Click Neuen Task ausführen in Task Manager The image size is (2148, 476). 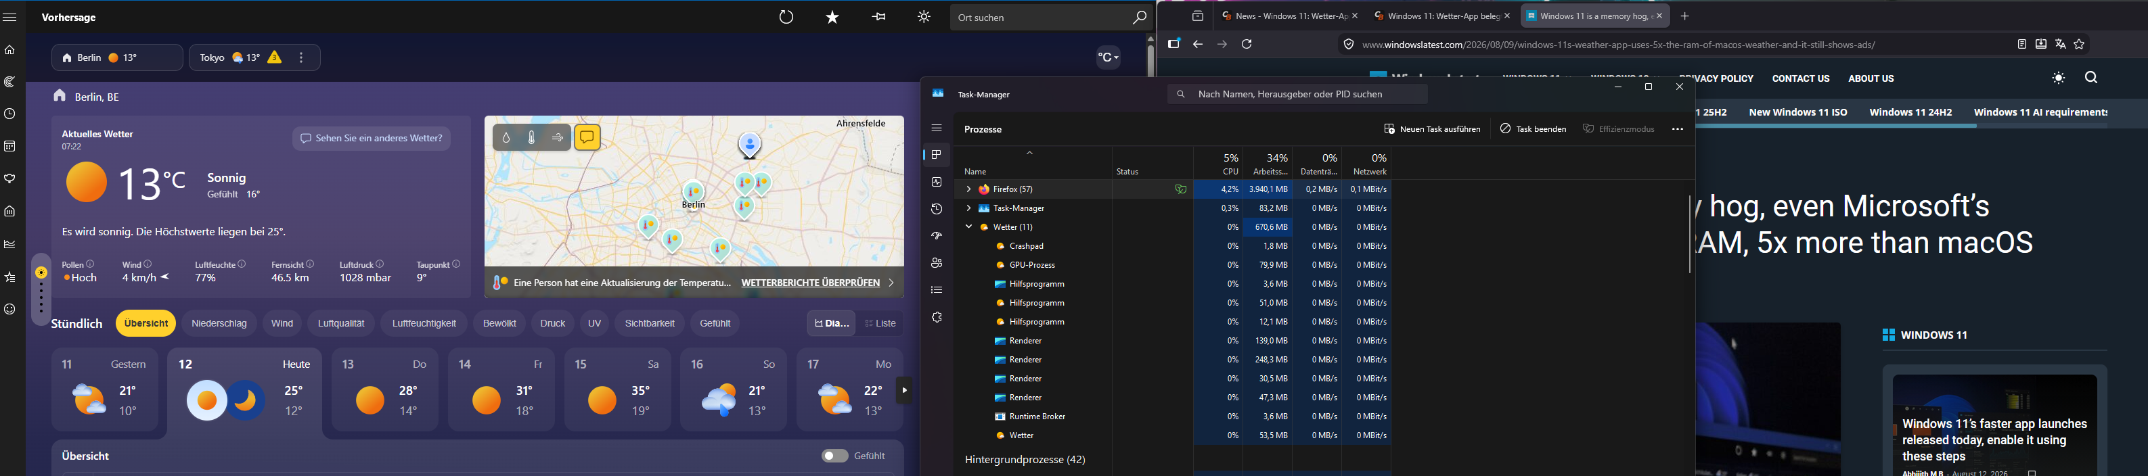coord(1432,129)
